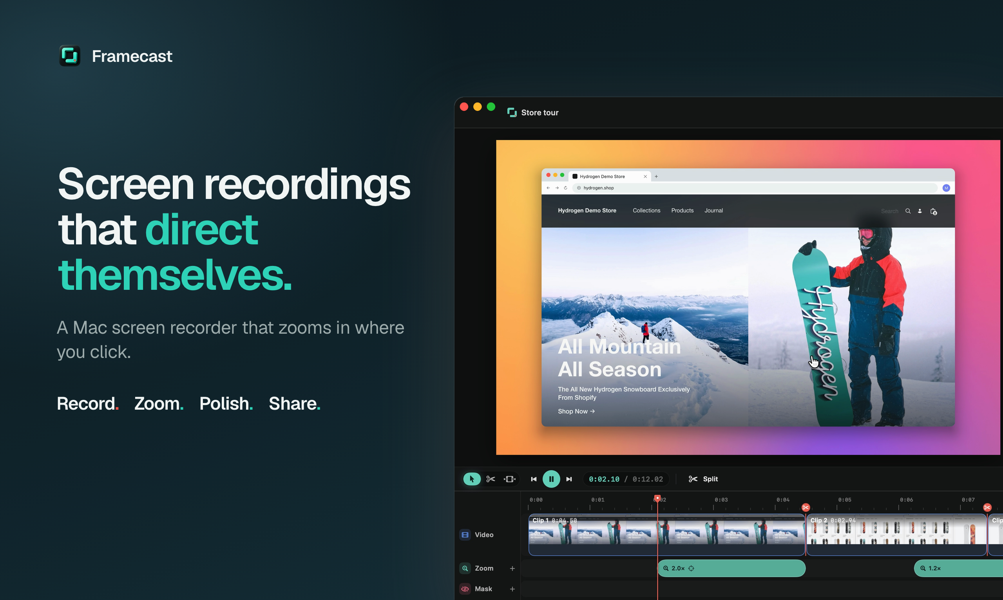Click Hydrogen Demo Store site title
Viewport: 1003px width, 600px height.
tap(587, 211)
